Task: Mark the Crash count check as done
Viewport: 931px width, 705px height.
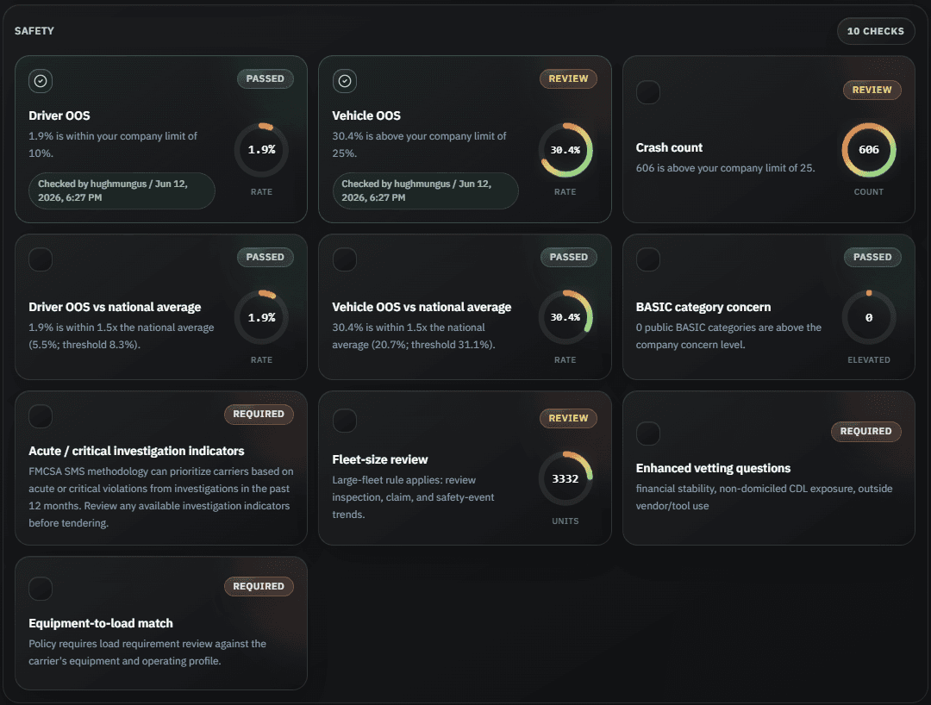Action: (x=647, y=92)
